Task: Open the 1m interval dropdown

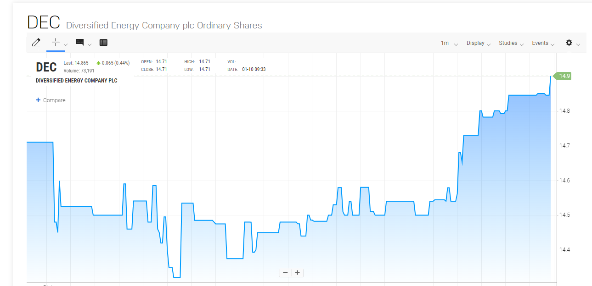Action: [449, 43]
